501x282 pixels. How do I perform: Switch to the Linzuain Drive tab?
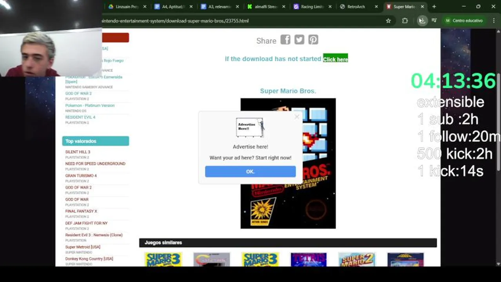pyautogui.click(x=124, y=7)
